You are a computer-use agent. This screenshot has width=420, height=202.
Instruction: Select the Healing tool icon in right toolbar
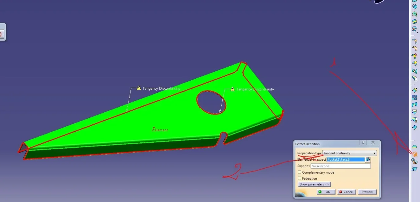click(414, 105)
